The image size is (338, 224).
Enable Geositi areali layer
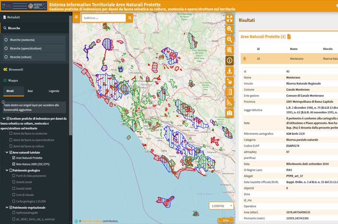14,182
